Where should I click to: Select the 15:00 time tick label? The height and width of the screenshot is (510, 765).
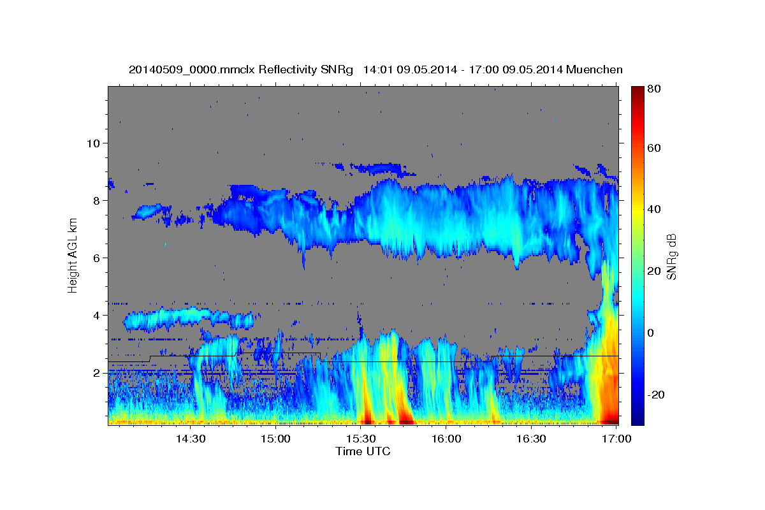click(x=276, y=439)
